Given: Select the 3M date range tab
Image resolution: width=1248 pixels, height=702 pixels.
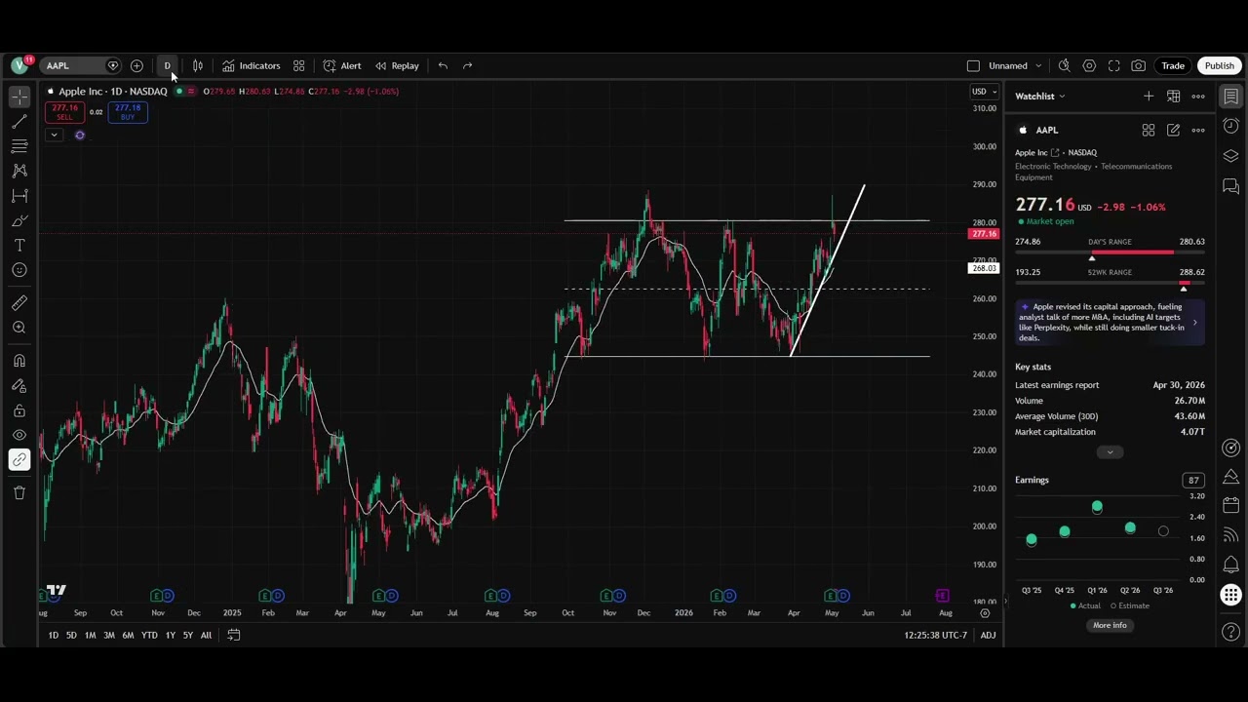Looking at the screenshot, I should coord(109,636).
